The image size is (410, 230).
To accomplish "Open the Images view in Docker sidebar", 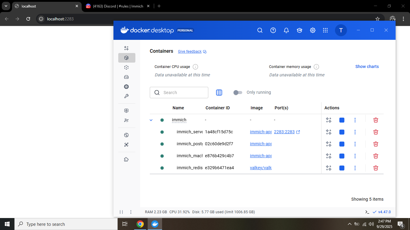I will (x=126, y=67).
